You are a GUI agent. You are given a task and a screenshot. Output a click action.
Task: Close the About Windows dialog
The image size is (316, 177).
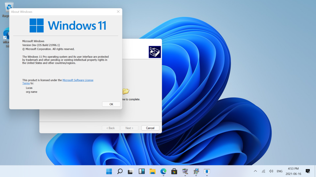coord(118,12)
